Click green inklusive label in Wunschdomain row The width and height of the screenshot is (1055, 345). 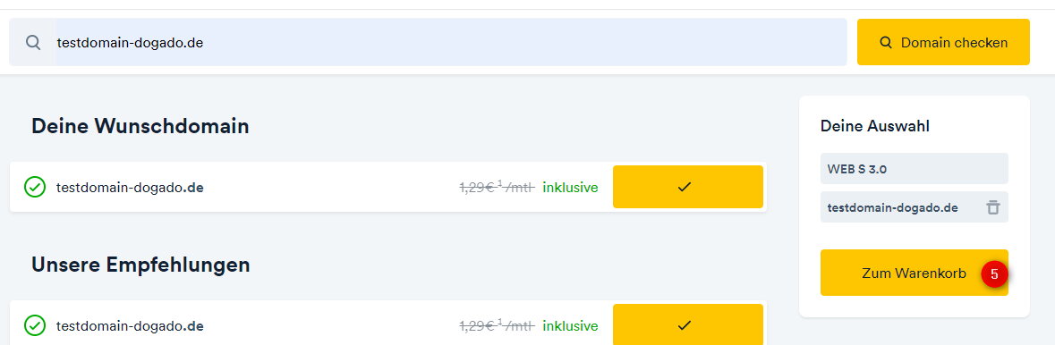[x=570, y=187]
